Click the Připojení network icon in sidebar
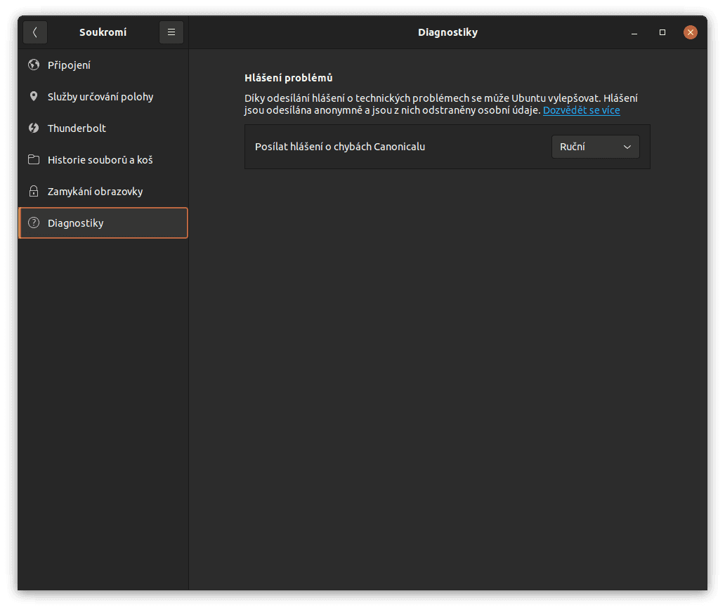Screen dimensions: 725x610 coord(33,65)
